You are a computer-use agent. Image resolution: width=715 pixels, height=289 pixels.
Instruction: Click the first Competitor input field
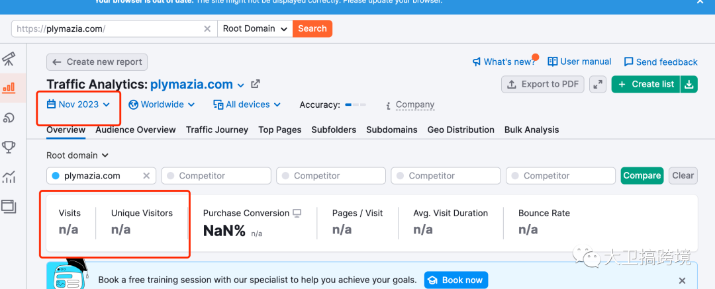tap(216, 176)
